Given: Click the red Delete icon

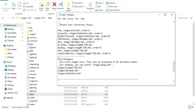Looking at the screenshot, I should pyautogui.click(x=54, y=5).
